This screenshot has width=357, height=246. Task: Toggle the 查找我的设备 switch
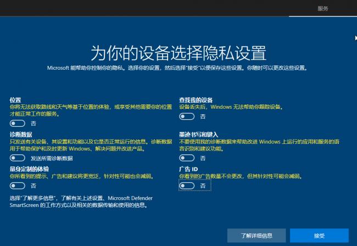[x=187, y=116]
